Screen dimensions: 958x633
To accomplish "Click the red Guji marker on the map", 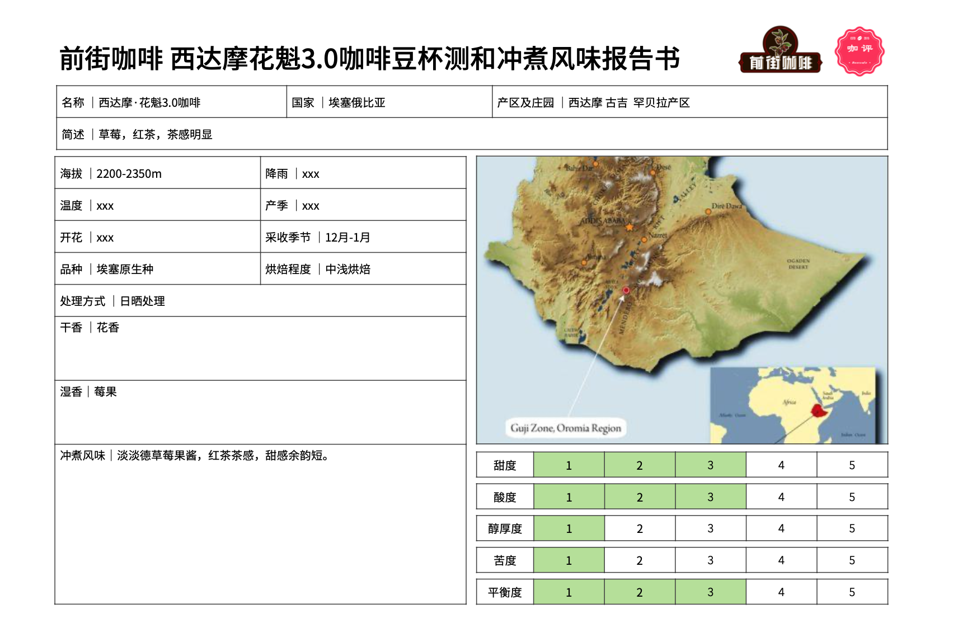I will [626, 290].
